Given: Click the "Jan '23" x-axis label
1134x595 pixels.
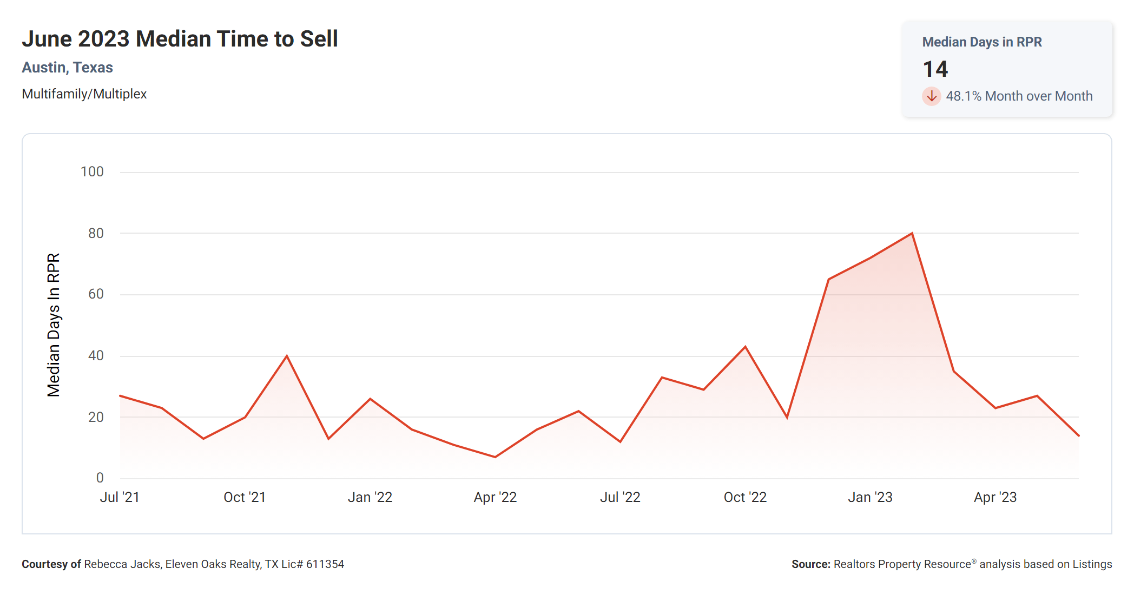Looking at the screenshot, I should [870, 497].
